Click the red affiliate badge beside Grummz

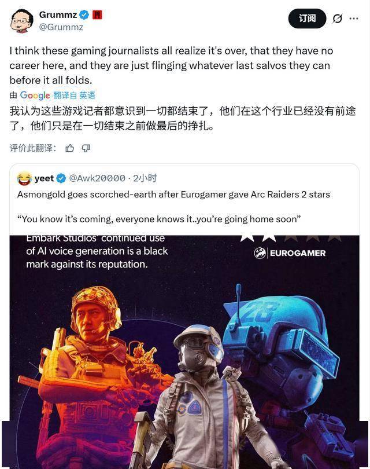click(x=97, y=14)
